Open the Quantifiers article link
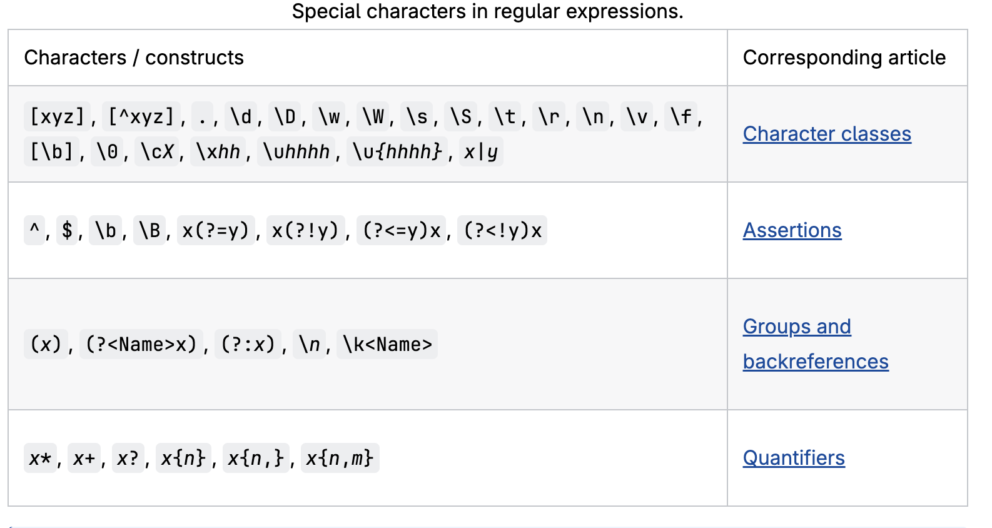 (793, 458)
